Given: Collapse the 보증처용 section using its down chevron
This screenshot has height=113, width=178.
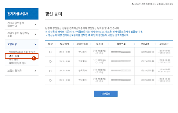Looking at the screenshot, I should pyautogui.click(x=35, y=44).
